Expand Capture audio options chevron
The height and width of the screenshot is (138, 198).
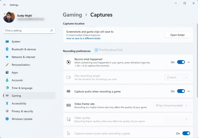pyautogui.click(x=189, y=91)
